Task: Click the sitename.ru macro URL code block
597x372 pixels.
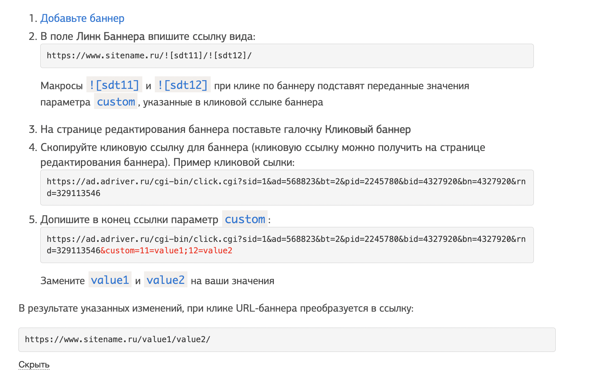Action: pyautogui.click(x=286, y=56)
